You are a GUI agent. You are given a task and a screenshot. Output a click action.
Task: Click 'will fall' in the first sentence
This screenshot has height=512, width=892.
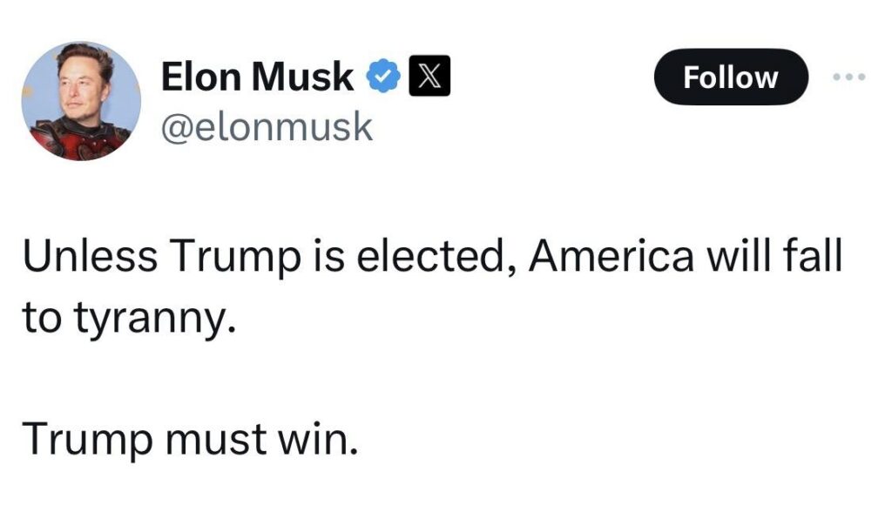[x=774, y=256]
